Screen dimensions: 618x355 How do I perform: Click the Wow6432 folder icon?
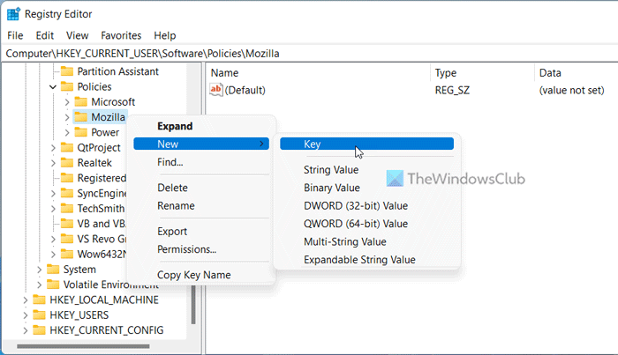tap(67, 254)
